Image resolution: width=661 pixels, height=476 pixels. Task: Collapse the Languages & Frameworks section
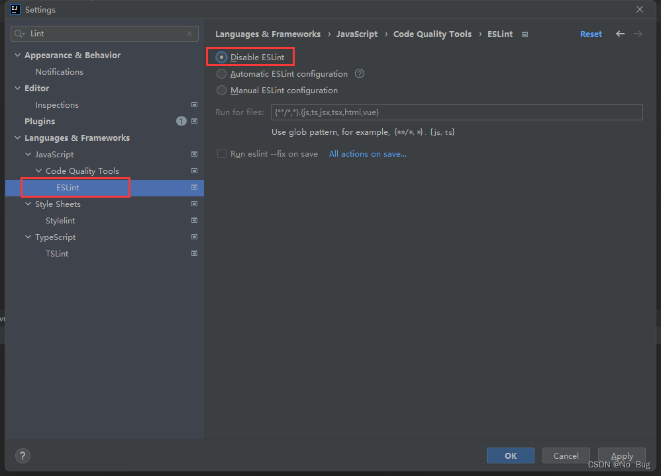click(18, 138)
